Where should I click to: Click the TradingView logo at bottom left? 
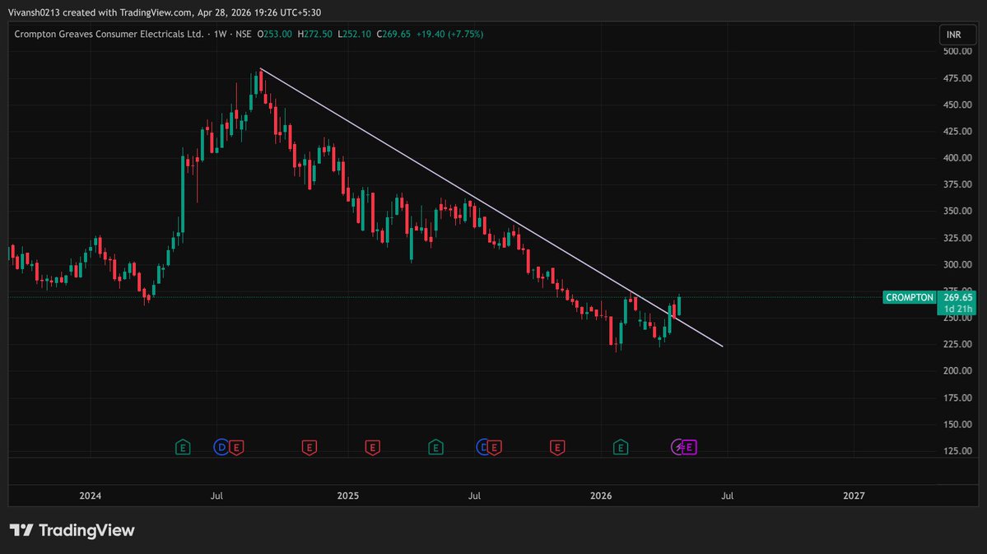(72, 531)
